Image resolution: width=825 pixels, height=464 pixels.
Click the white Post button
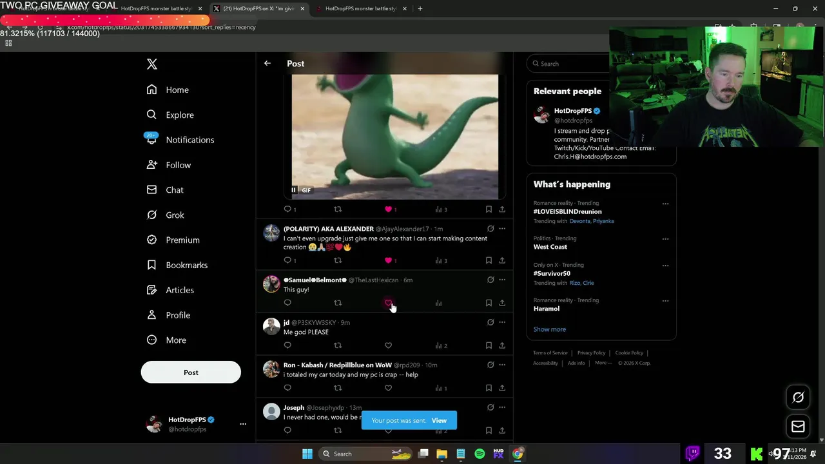(x=191, y=372)
